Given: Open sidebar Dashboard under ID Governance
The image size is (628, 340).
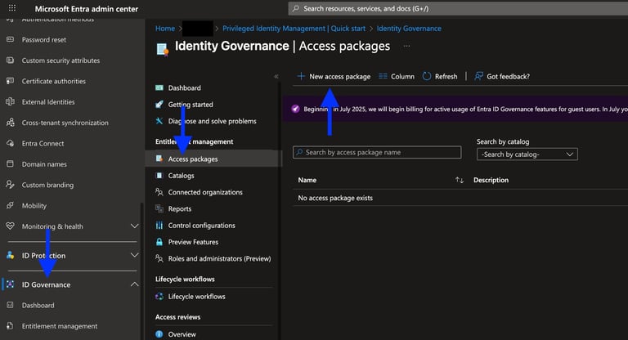Looking at the screenshot, I should [x=38, y=305].
